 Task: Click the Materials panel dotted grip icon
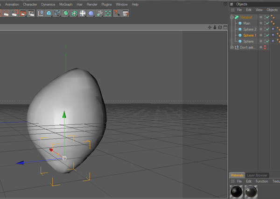point(232,181)
